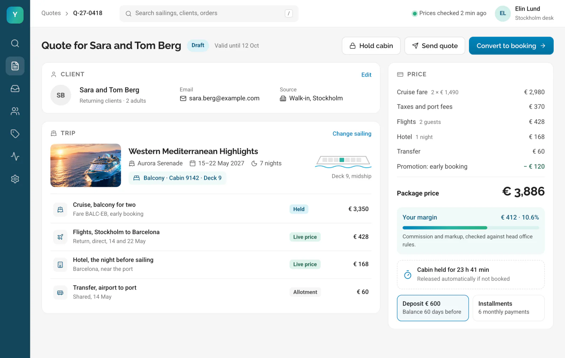The height and width of the screenshot is (358, 565).
Task: Open the settings gear icon in sidebar
Action: (15, 179)
